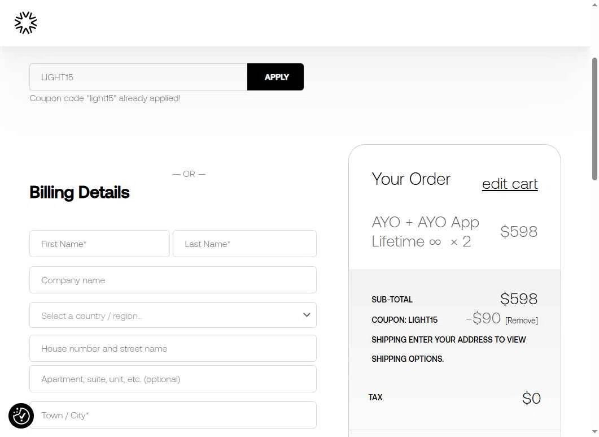Click the Last Name field

pos(245,244)
